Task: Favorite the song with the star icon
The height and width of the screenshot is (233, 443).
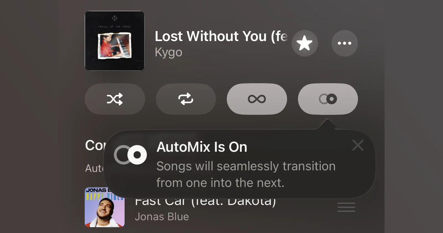Action: (305, 43)
